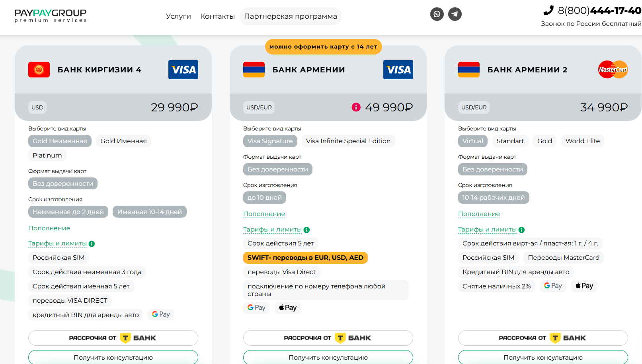This screenshot has height=364, width=642.
Task: Click info icon beside Bank Kyrgyzstan tariffs
Action: click(92, 244)
